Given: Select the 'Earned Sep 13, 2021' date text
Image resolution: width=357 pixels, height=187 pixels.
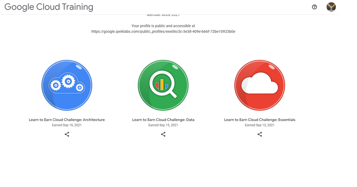Looking at the screenshot, I should click(x=260, y=125).
